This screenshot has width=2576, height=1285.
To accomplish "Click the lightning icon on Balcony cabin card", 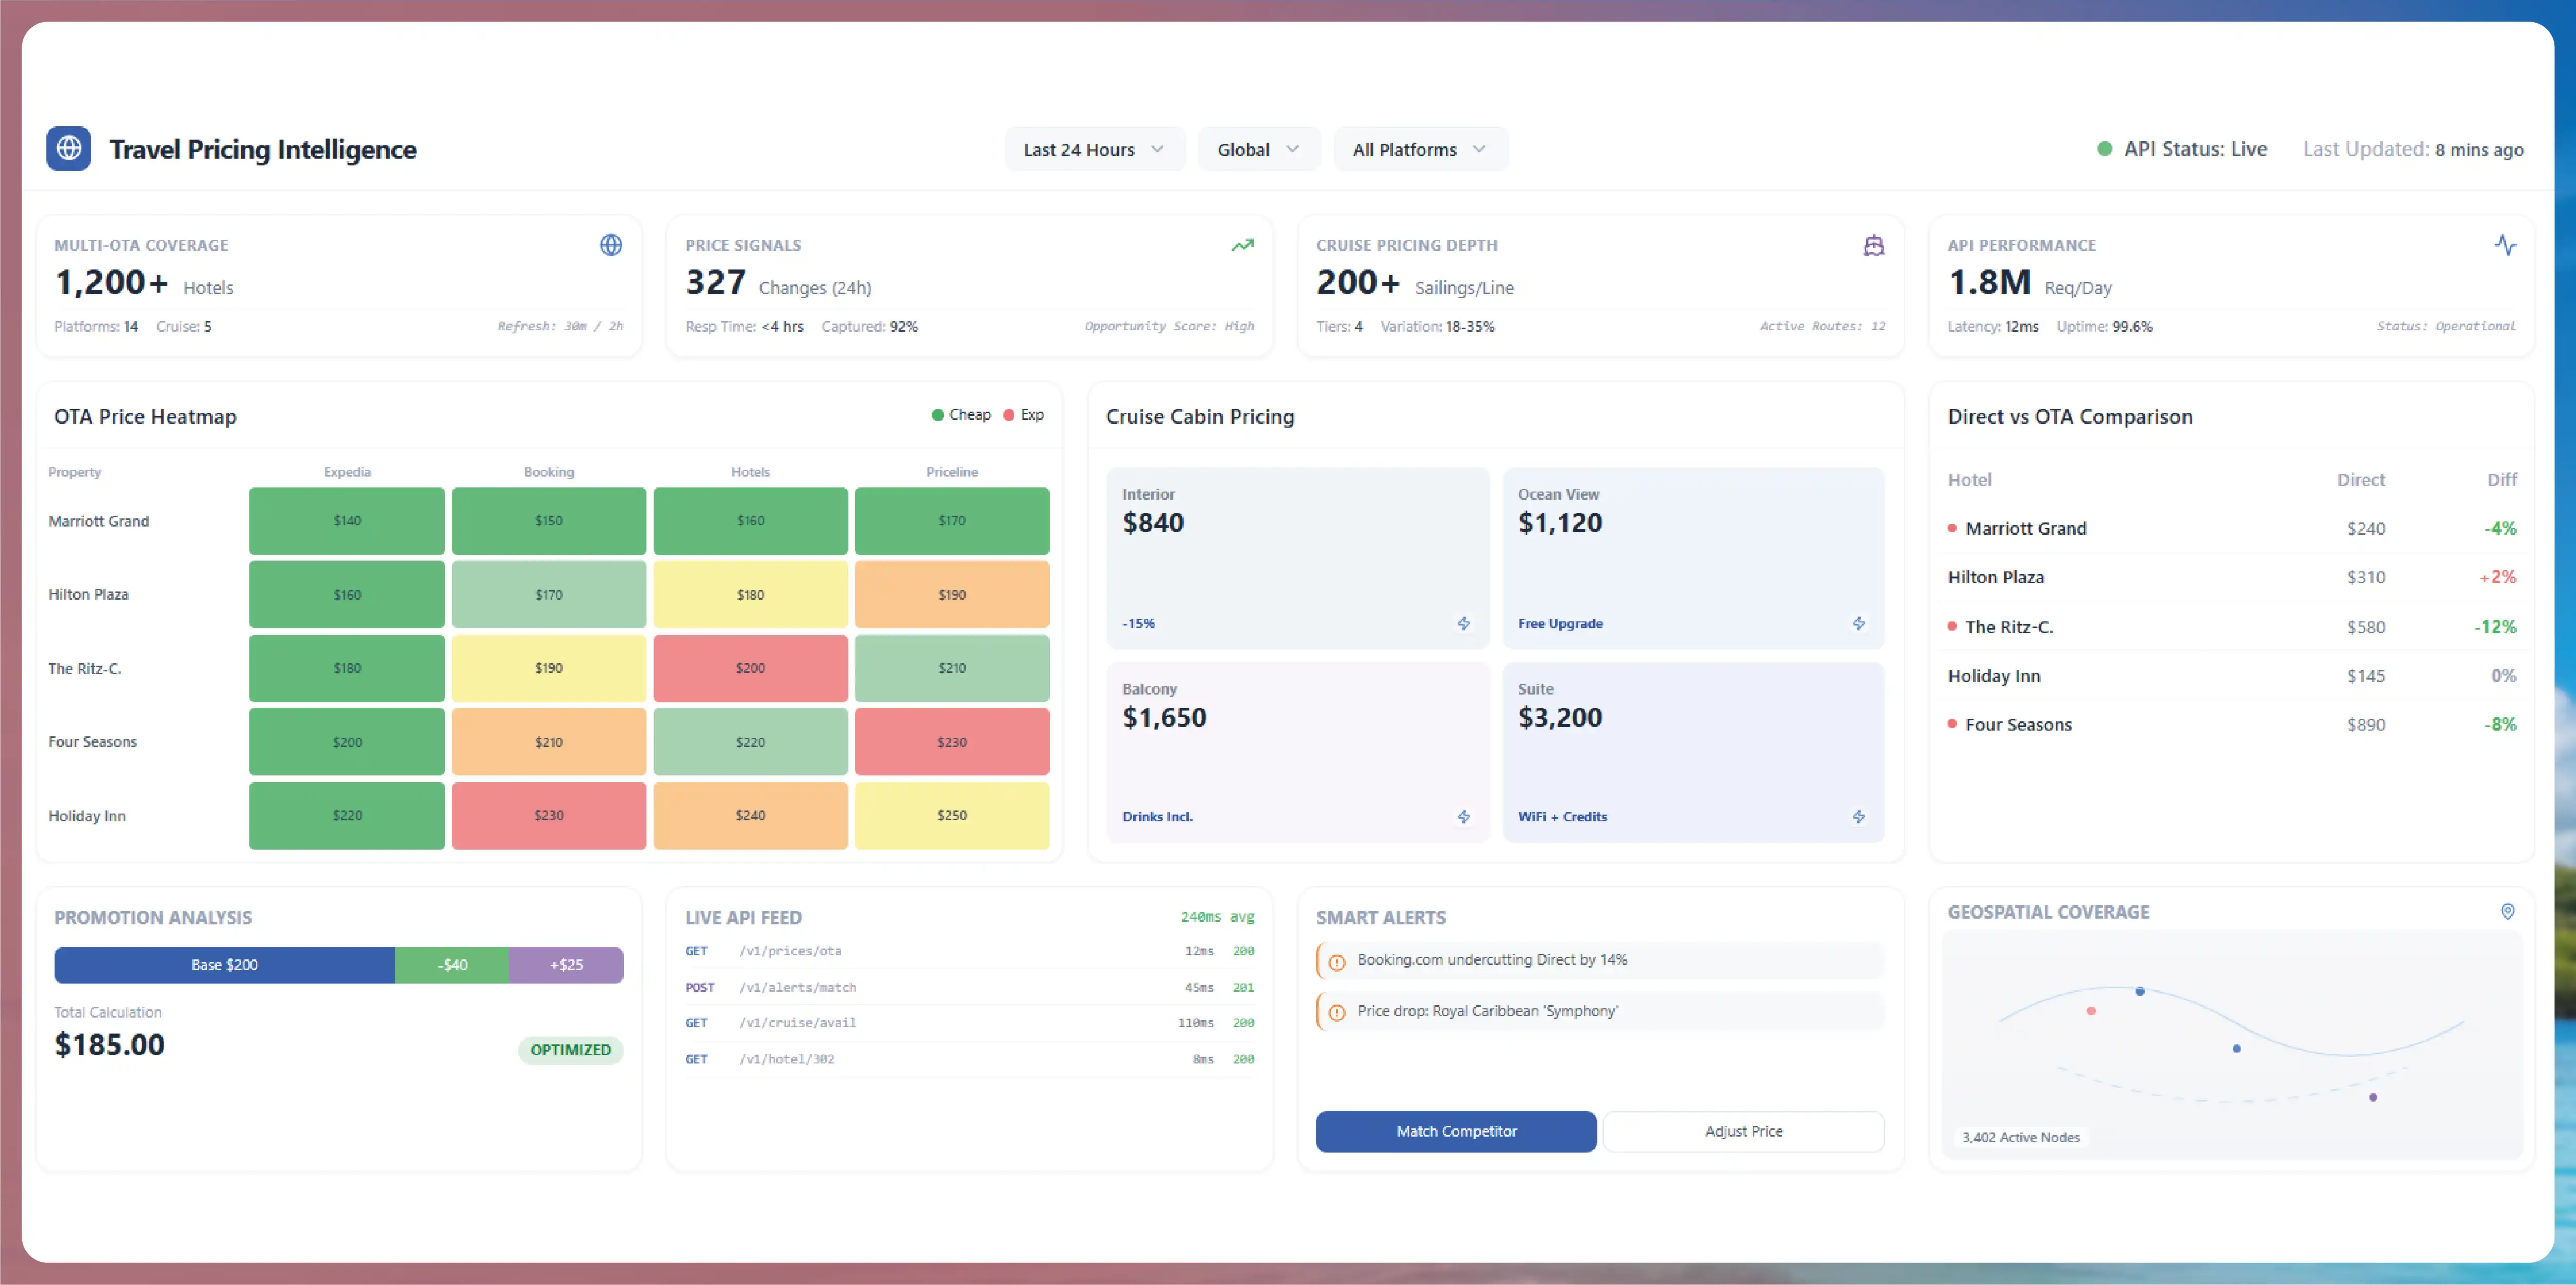I will point(1463,817).
